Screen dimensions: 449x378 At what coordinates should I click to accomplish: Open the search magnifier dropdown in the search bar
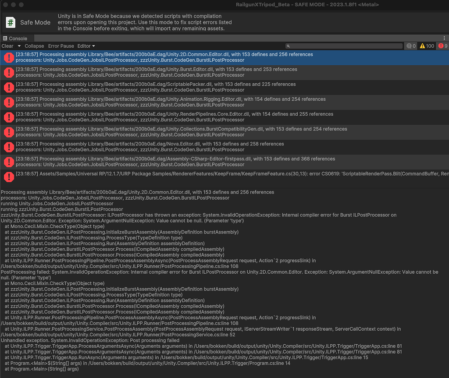(289, 46)
